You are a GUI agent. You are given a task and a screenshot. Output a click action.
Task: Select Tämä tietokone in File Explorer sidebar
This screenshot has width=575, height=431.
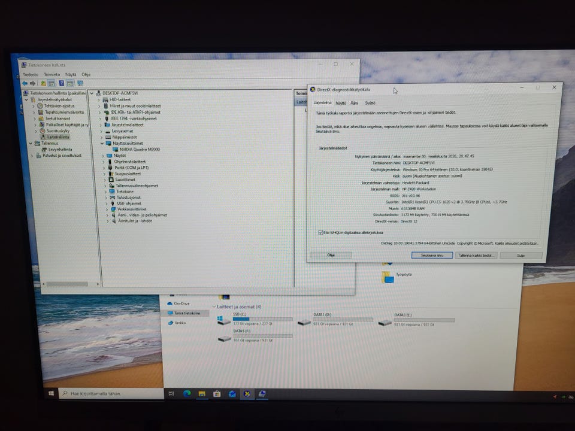184,313
